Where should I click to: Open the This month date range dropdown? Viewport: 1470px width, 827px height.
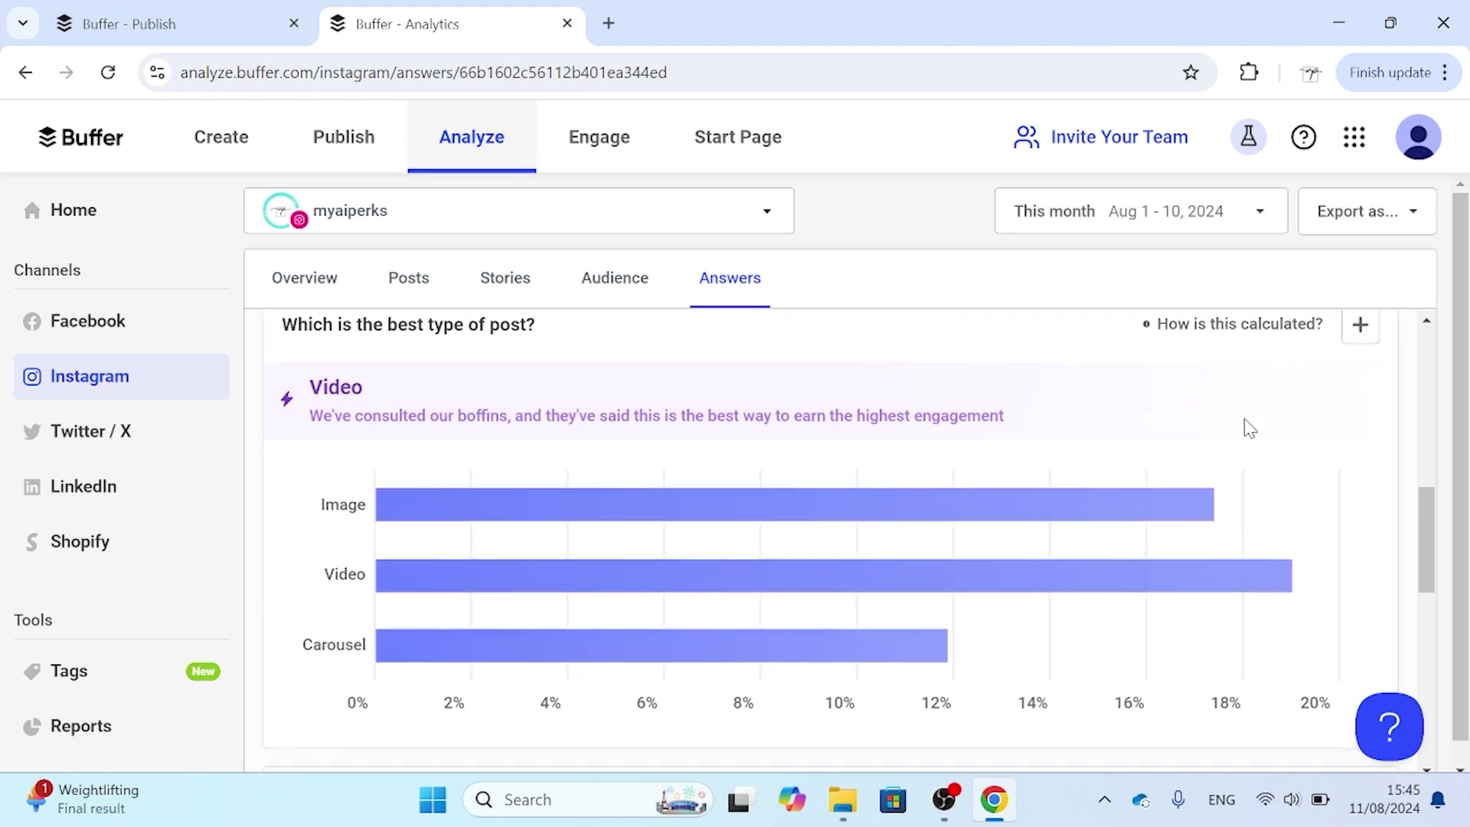coord(1141,211)
